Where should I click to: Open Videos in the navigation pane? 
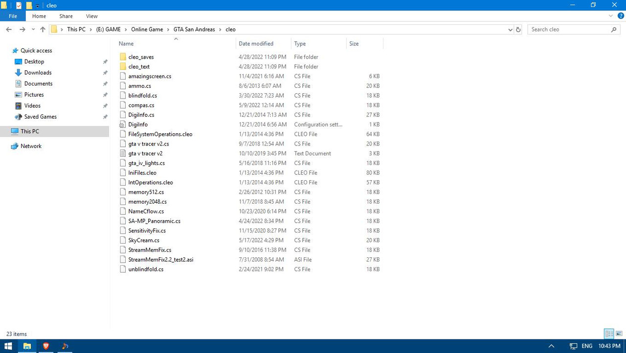click(32, 106)
